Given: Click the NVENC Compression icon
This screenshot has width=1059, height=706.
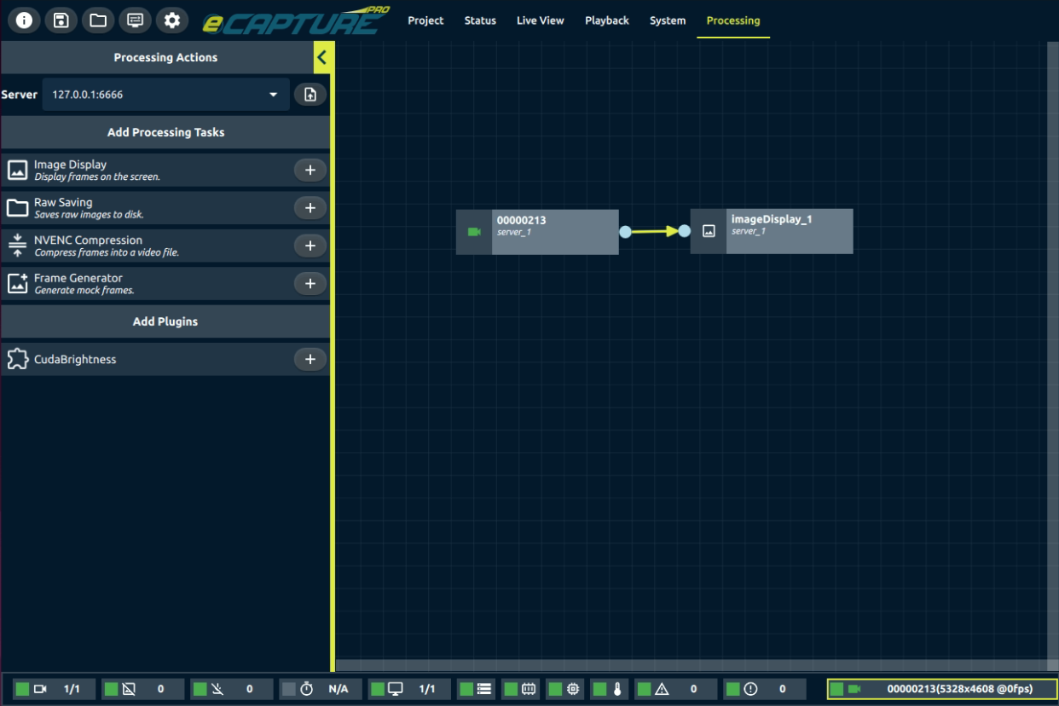Looking at the screenshot, I should (17, 245).
